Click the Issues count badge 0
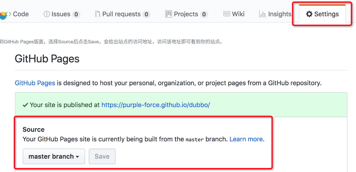356x172 pixels. coord(76,14)
